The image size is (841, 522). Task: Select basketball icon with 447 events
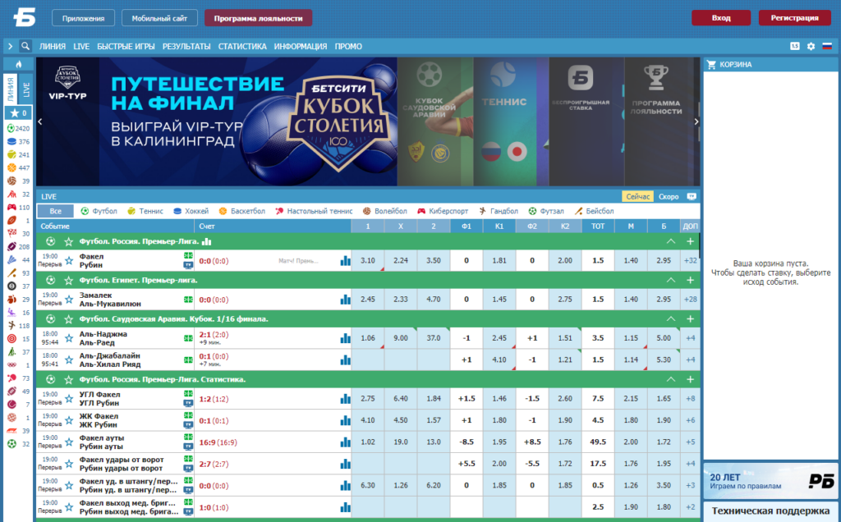tap(11, 167)
